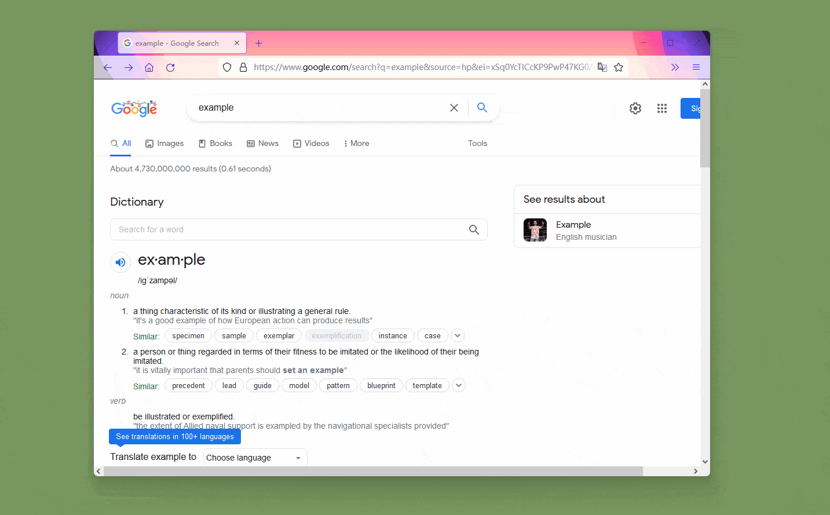The width and height of the screenshot is (830, 515).
Task: Select the synonym 'instance'
Action: pyautogui.click(x=393, y=336)
